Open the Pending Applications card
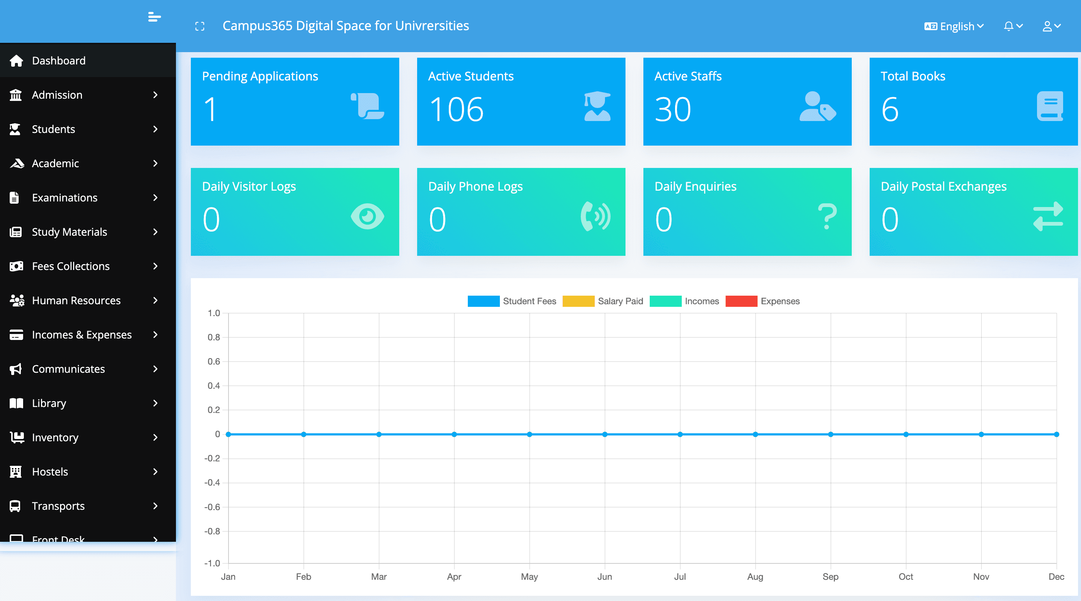The width and height of the screenshot is (1081, 601). coord(294,101)
